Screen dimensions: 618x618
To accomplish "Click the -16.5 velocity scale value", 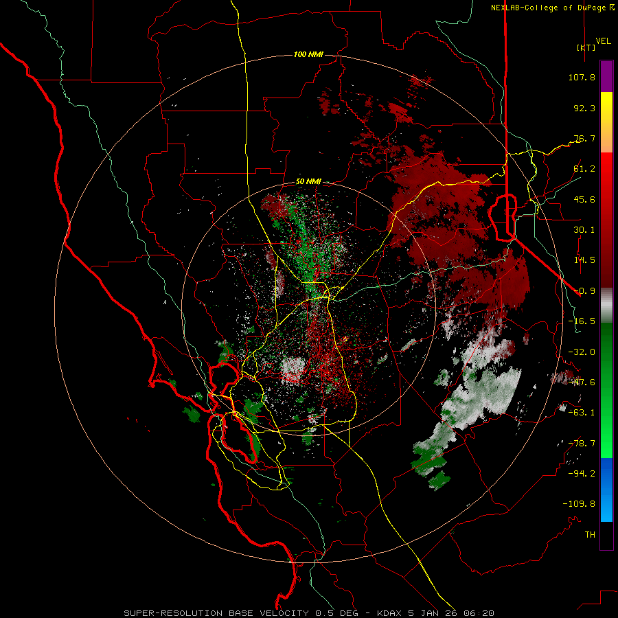I will point(582,321).
